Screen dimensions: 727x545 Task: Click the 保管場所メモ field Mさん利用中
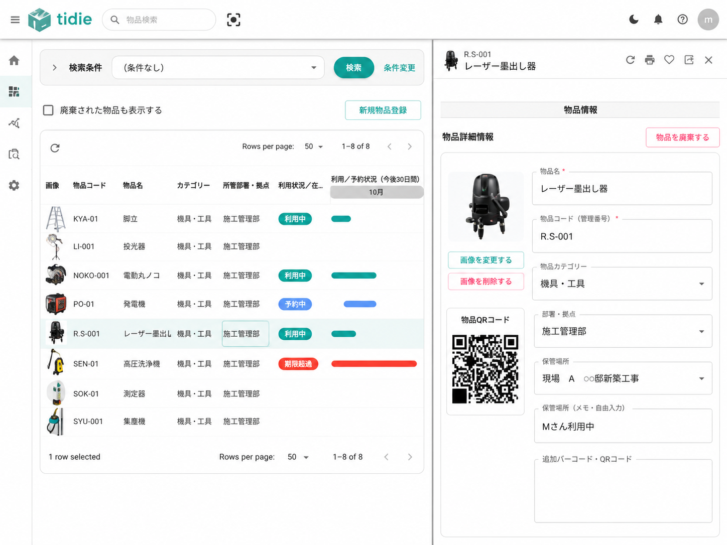click(x=623, y=426)
